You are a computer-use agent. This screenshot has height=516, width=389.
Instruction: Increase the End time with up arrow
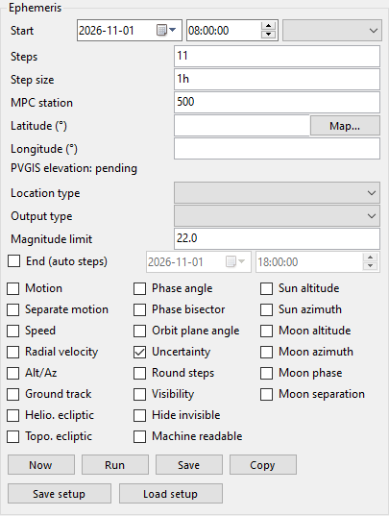[370, 258]
